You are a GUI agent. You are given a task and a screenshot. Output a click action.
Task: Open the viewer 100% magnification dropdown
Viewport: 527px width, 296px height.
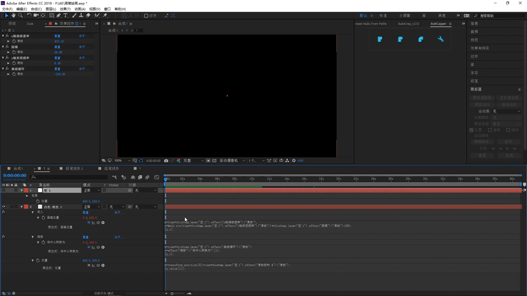point(122,161)
